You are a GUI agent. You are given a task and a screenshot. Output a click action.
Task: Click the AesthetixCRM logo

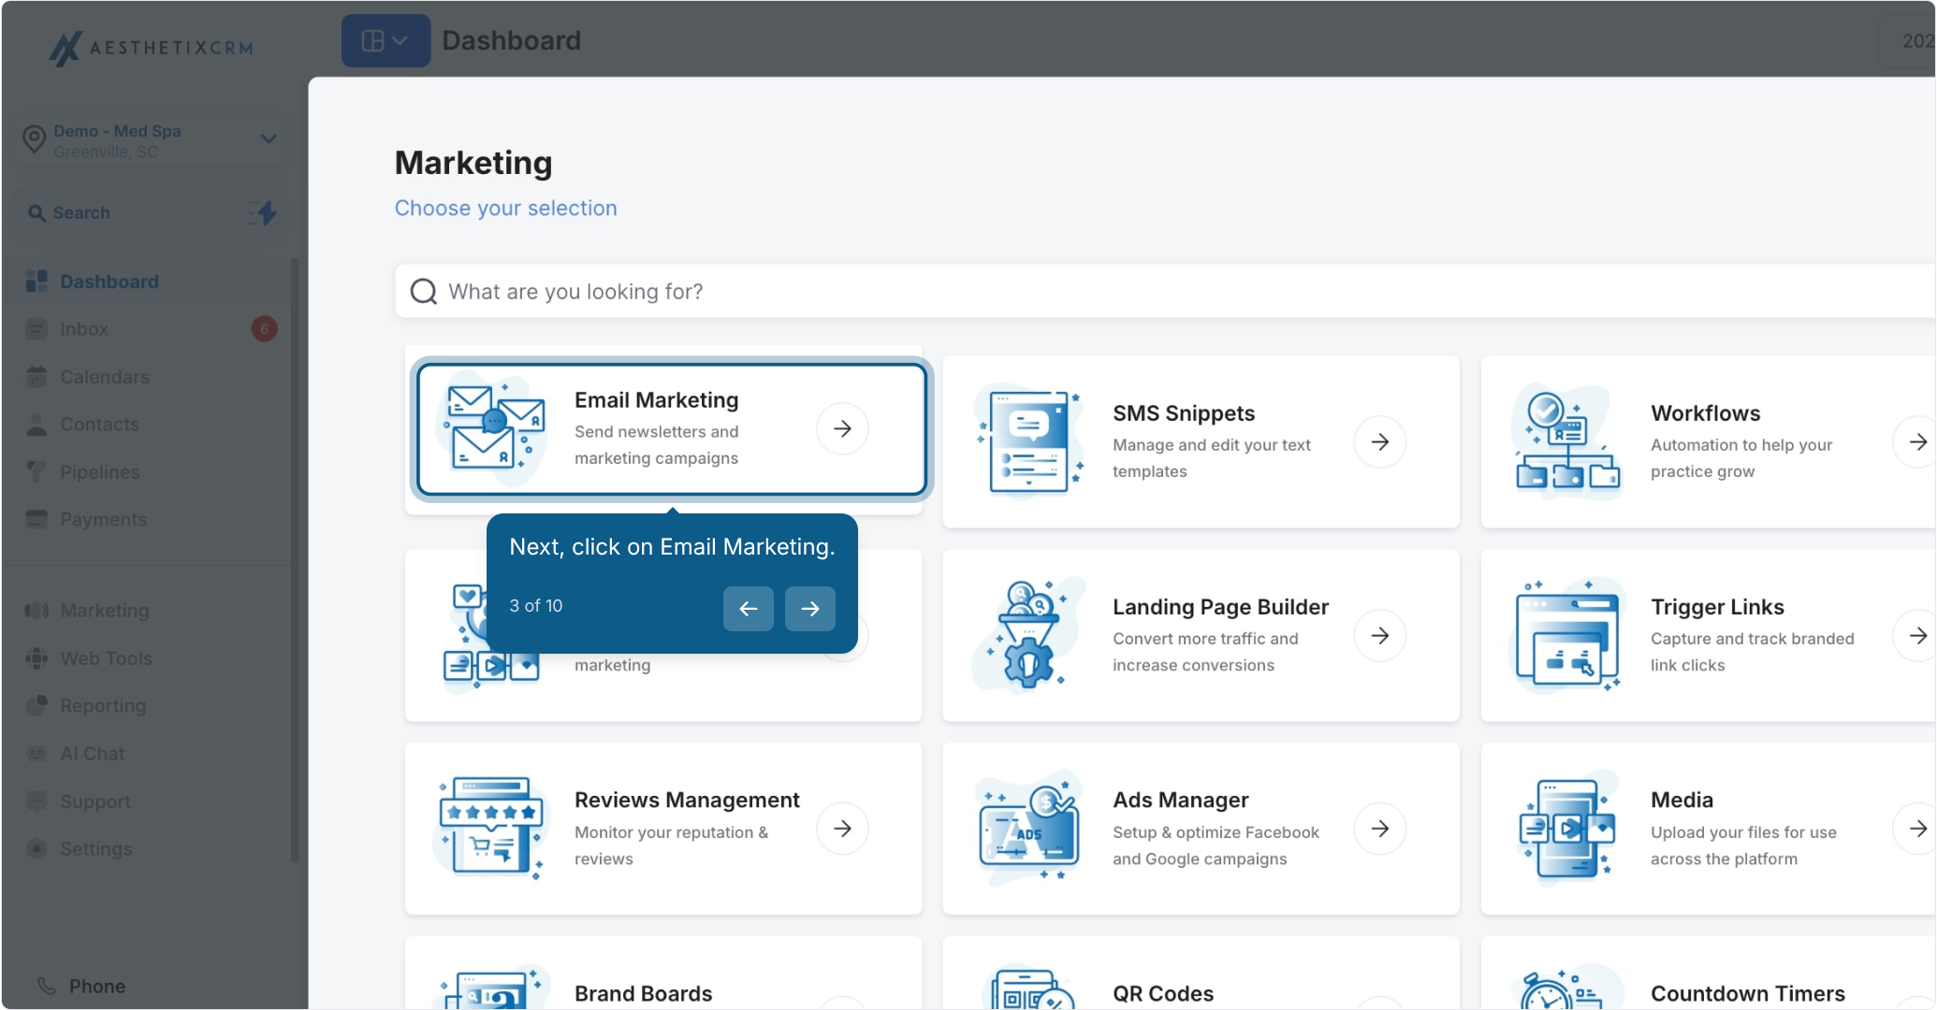[x=151, y=47]
